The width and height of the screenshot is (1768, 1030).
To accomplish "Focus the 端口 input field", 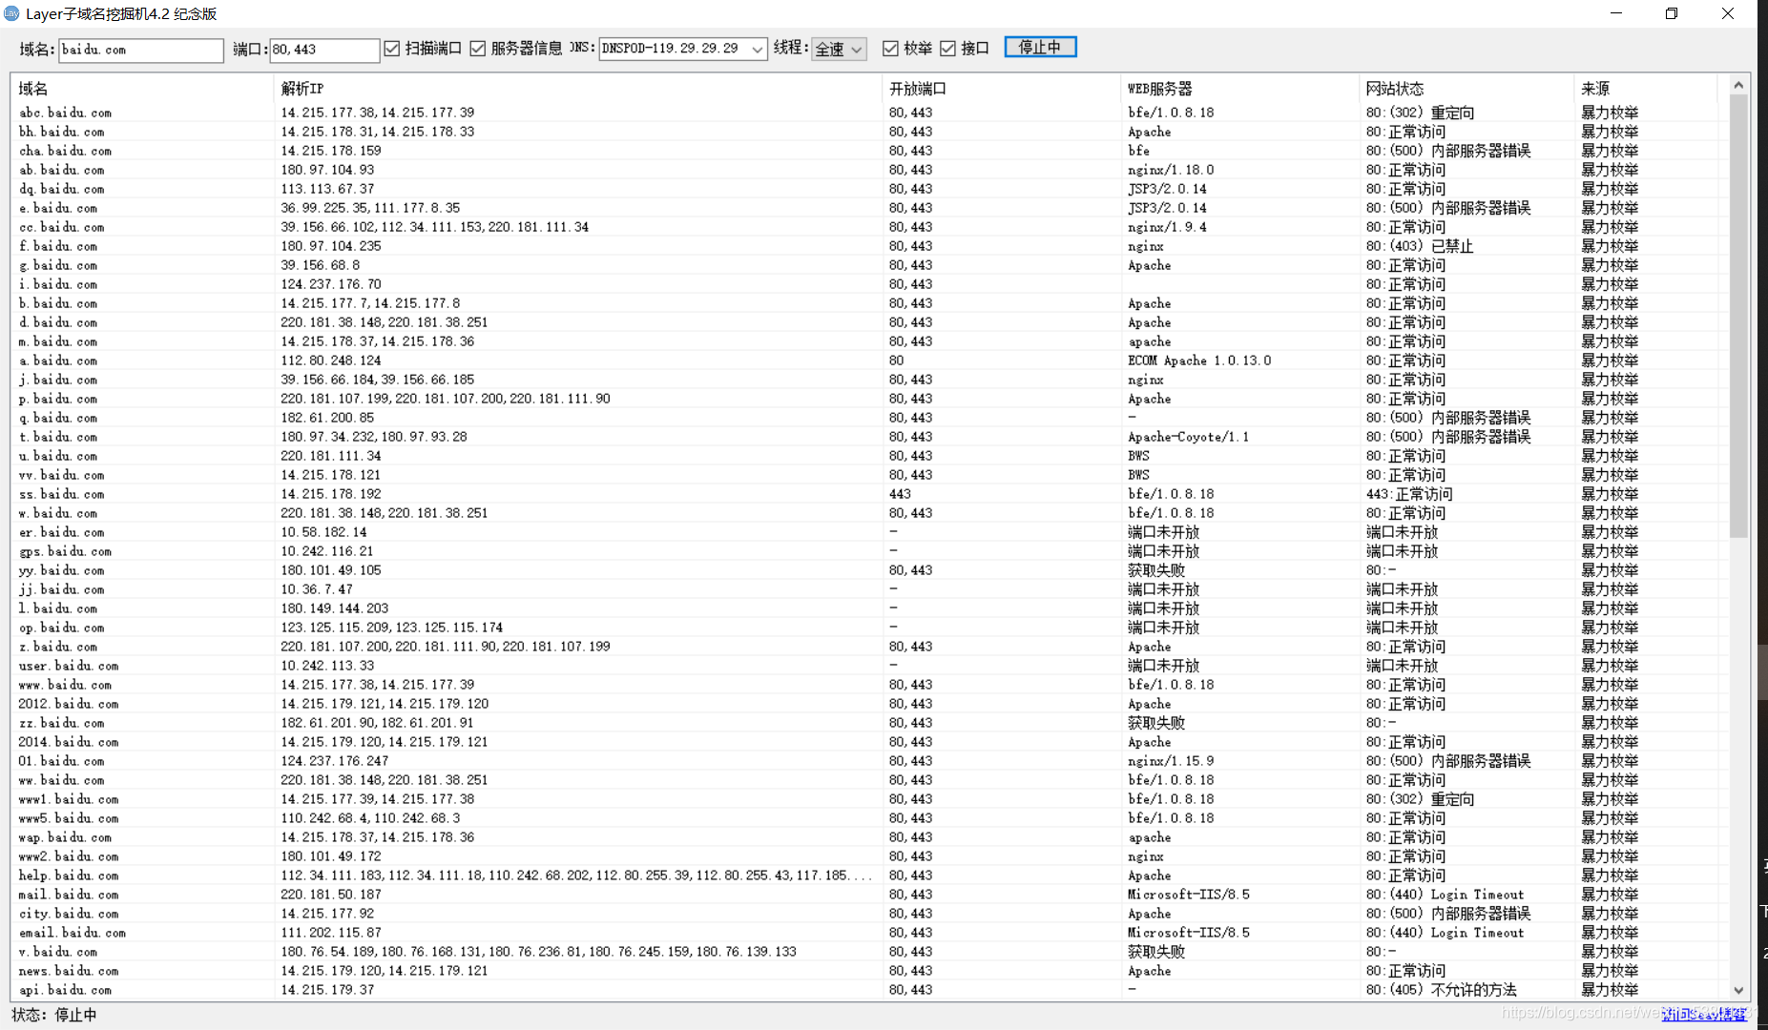I will tap(324, 50).
